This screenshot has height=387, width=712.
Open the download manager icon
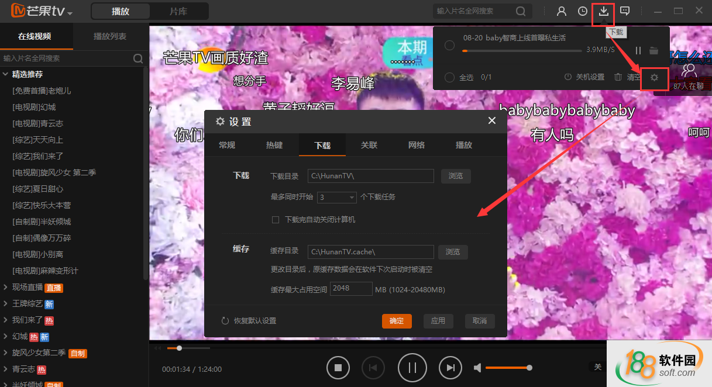coord(603,11)
